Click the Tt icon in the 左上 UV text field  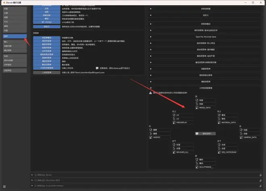(174, 119)
